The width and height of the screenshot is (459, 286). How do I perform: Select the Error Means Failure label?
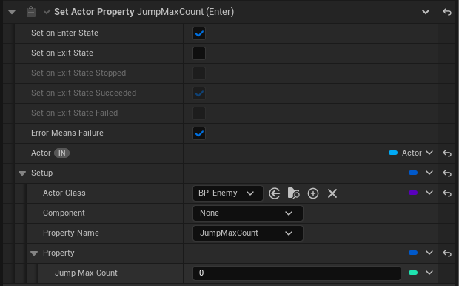tap(67, 133)
